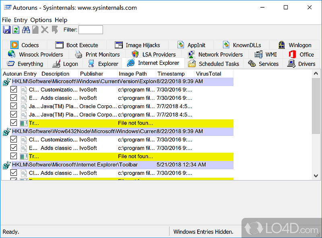
Task: Select the Winlogon tab
Action: coord(295,45)
